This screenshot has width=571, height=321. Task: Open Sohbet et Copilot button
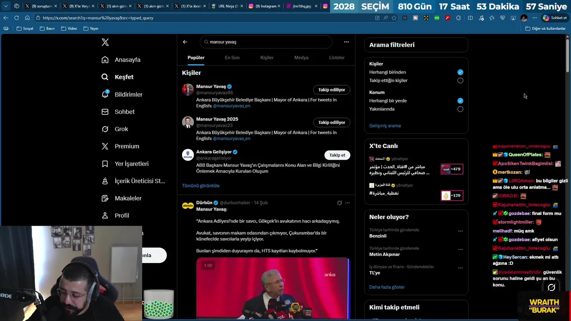554,18
